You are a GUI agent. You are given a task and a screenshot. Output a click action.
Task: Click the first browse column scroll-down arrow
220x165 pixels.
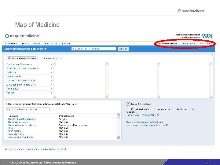(55, 96)
